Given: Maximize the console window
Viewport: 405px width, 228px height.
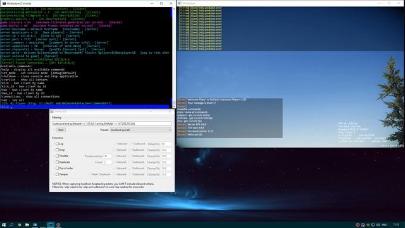Looking at the screenshot, I should tap(161, 3).
